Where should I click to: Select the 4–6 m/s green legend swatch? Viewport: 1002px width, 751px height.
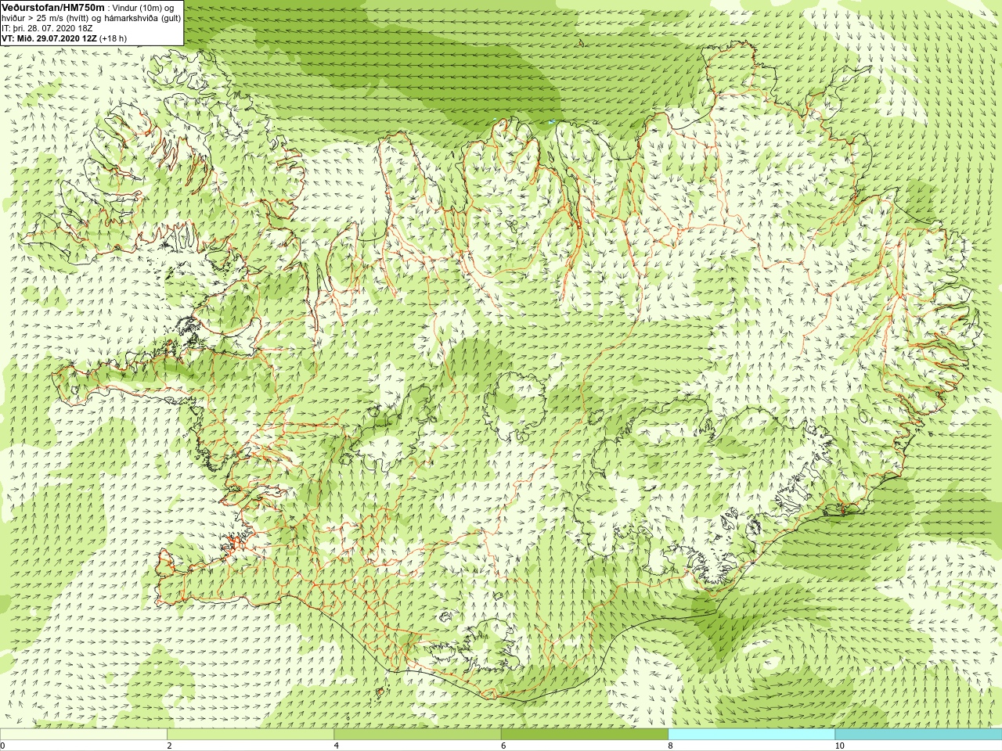pyautogui.click(x=417, y=735)
